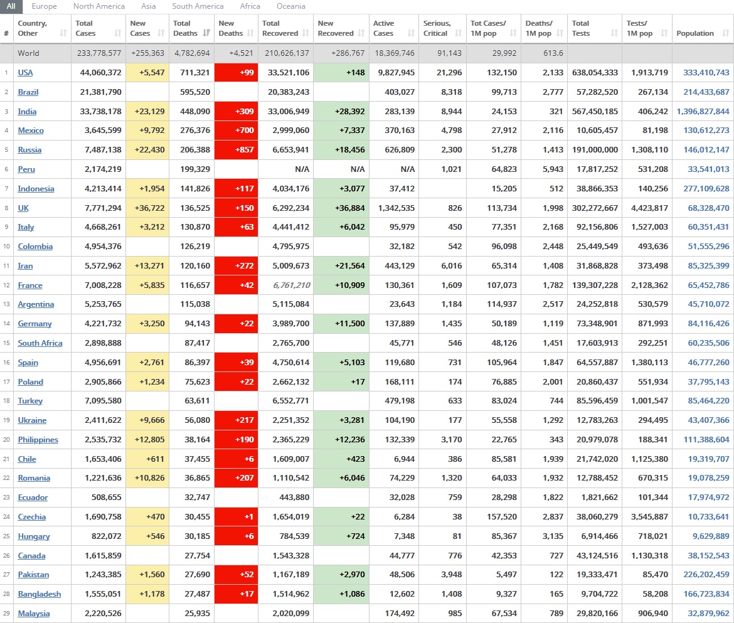
Task: Sort by Serious, Critical sort icon
Action: coord(459,33)
